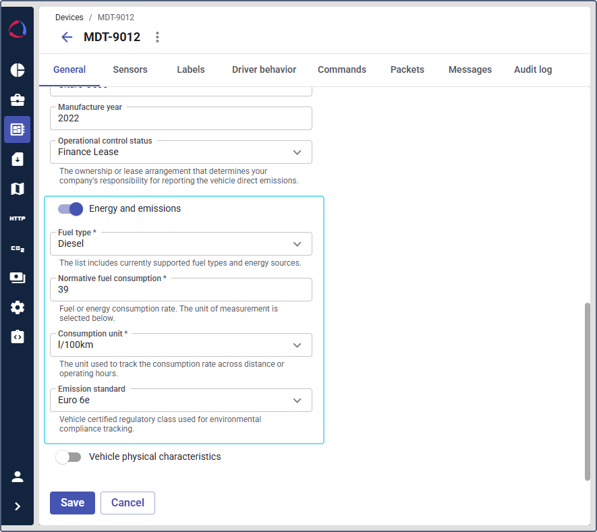The height and width of the screenshot is (532, 597).
Task: Open the dashboard pie chart icon
Action: click(x=18, y=71)
